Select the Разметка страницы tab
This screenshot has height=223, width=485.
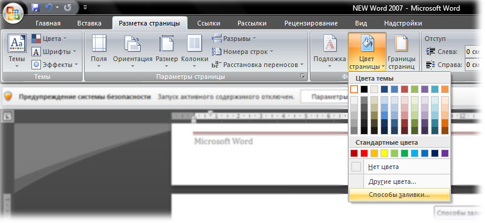point(150,24)
